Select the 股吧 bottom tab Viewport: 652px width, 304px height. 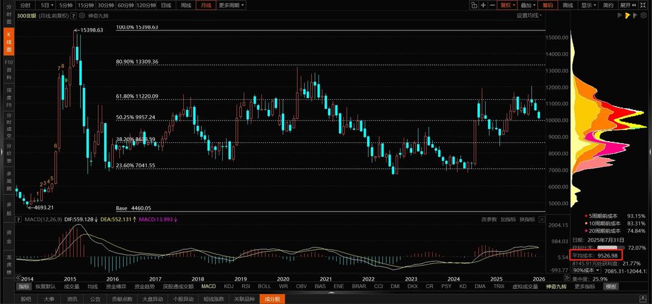click(x=26, y=299)
